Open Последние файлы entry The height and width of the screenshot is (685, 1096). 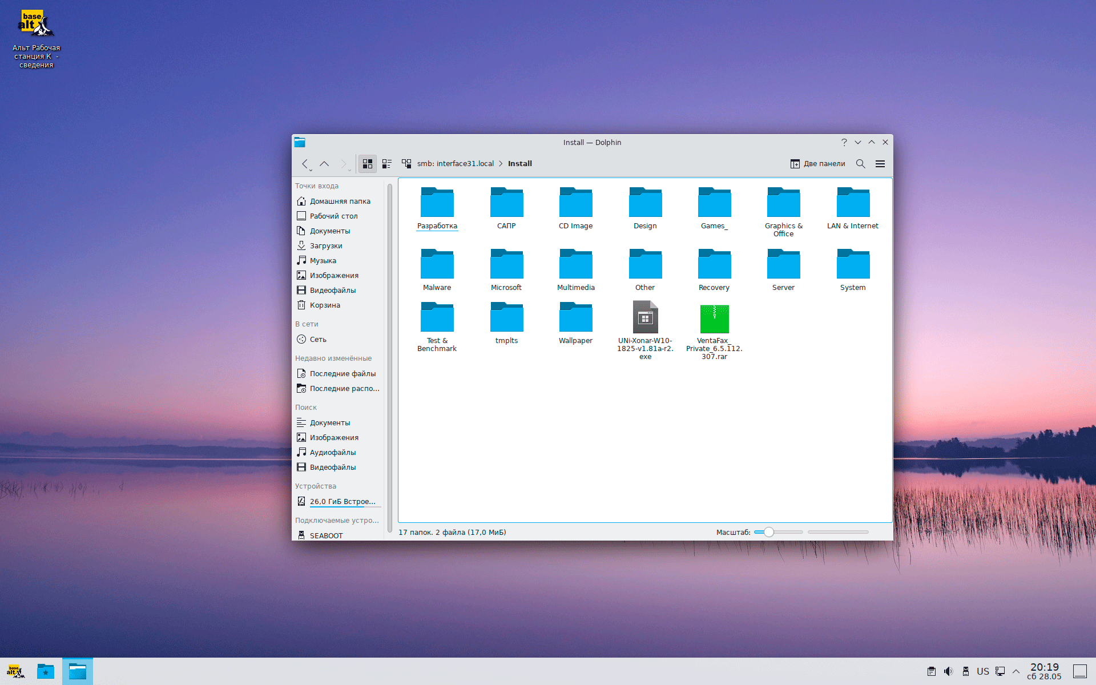(x=342, y=374)
